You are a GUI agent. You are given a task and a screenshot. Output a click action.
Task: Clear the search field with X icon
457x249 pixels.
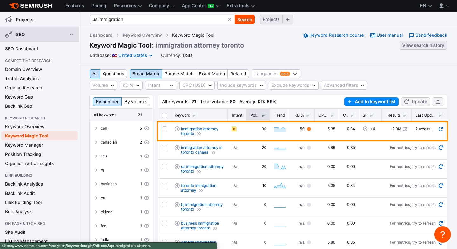click(x=230, y=19)
